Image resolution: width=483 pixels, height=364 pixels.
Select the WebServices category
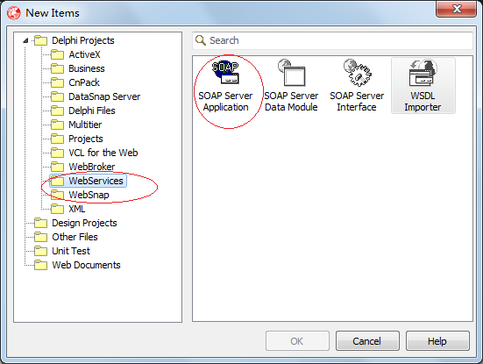96,181
